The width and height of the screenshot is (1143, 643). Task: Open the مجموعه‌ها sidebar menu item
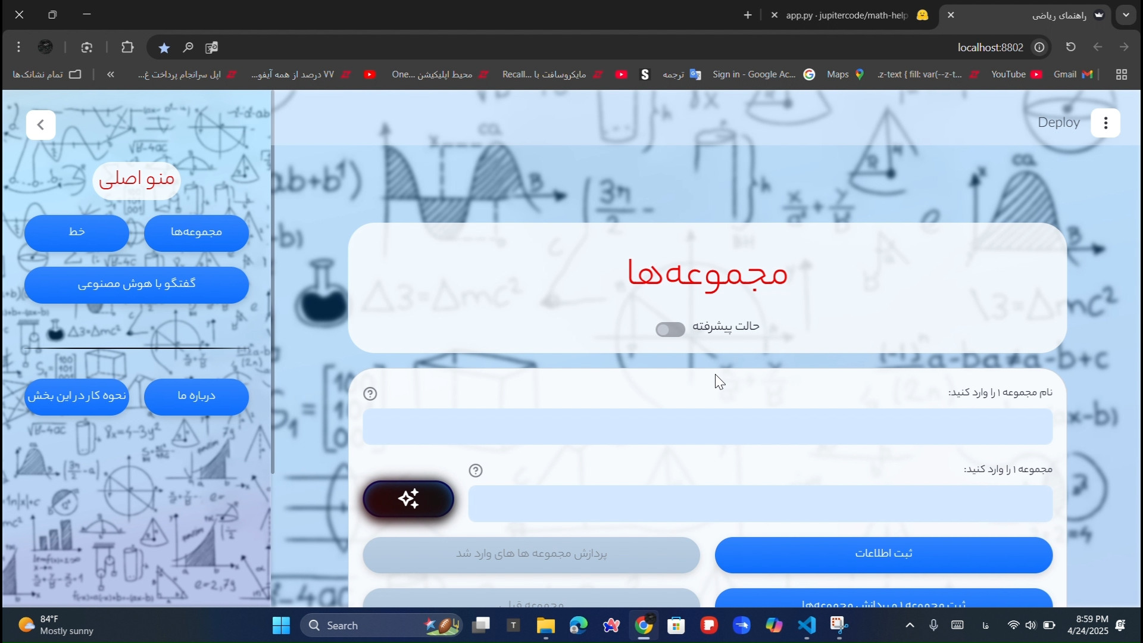click(196, 232)
